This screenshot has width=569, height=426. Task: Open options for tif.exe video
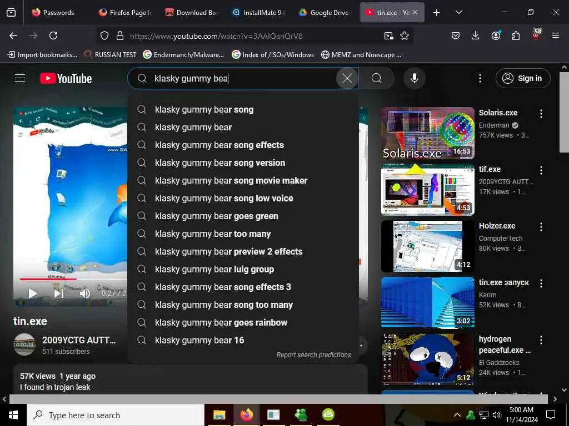[541, 170]
